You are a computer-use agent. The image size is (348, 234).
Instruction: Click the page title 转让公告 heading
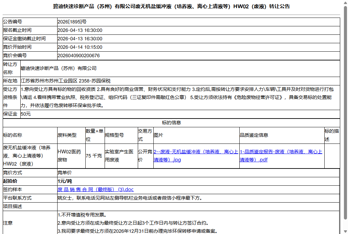[x=171, y=6]
